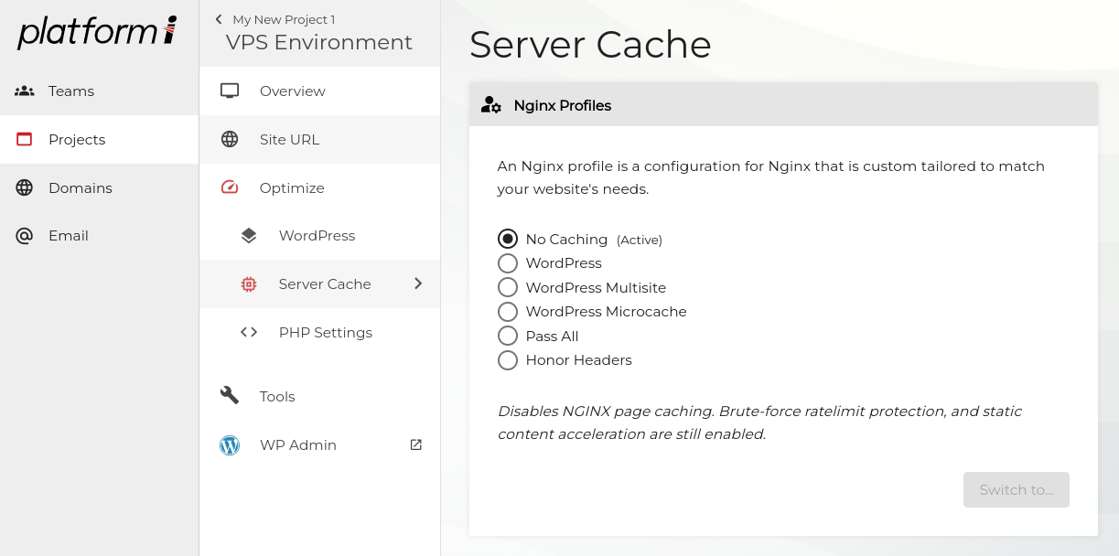
Task: Click the Email at-sign icon
Action: click(x=25, y=236)
